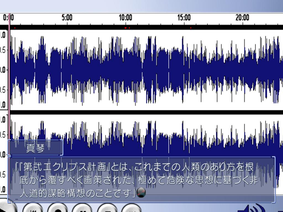Click the 20:00 label on the time ruler
The image size is (283, 212).
tap(242, 18)
